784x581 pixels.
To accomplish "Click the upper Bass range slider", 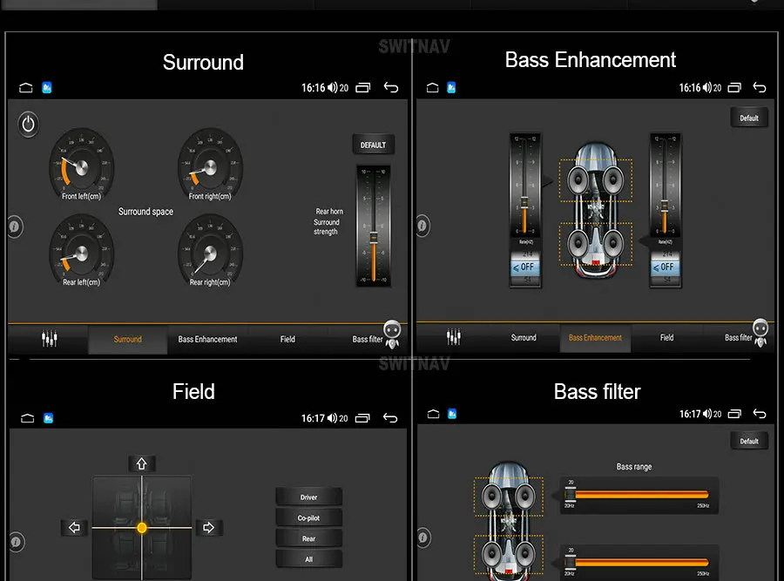I will coord(639,495).
